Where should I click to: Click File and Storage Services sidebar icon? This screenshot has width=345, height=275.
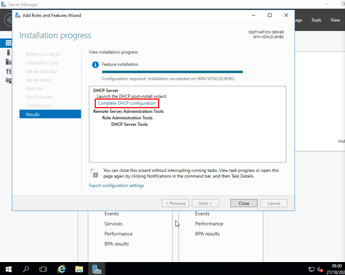[x=8, y=81]
